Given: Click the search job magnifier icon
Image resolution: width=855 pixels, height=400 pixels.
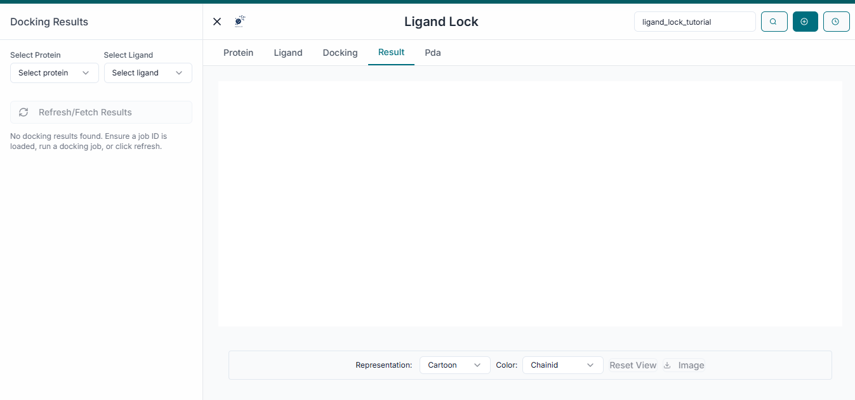Looking at the screenshot, I should [x=773, y=22].
